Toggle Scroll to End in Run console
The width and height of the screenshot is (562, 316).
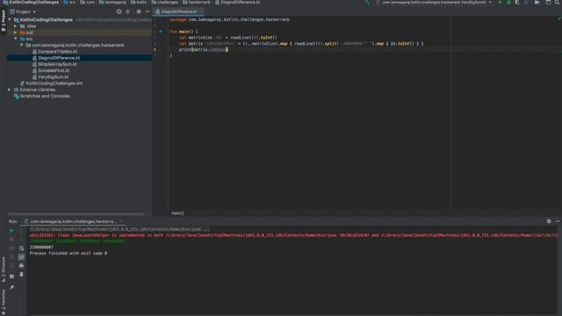(21, 257)
